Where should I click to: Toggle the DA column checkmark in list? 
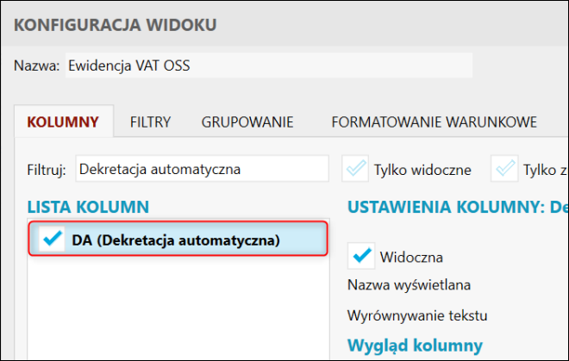coord(53,240)
